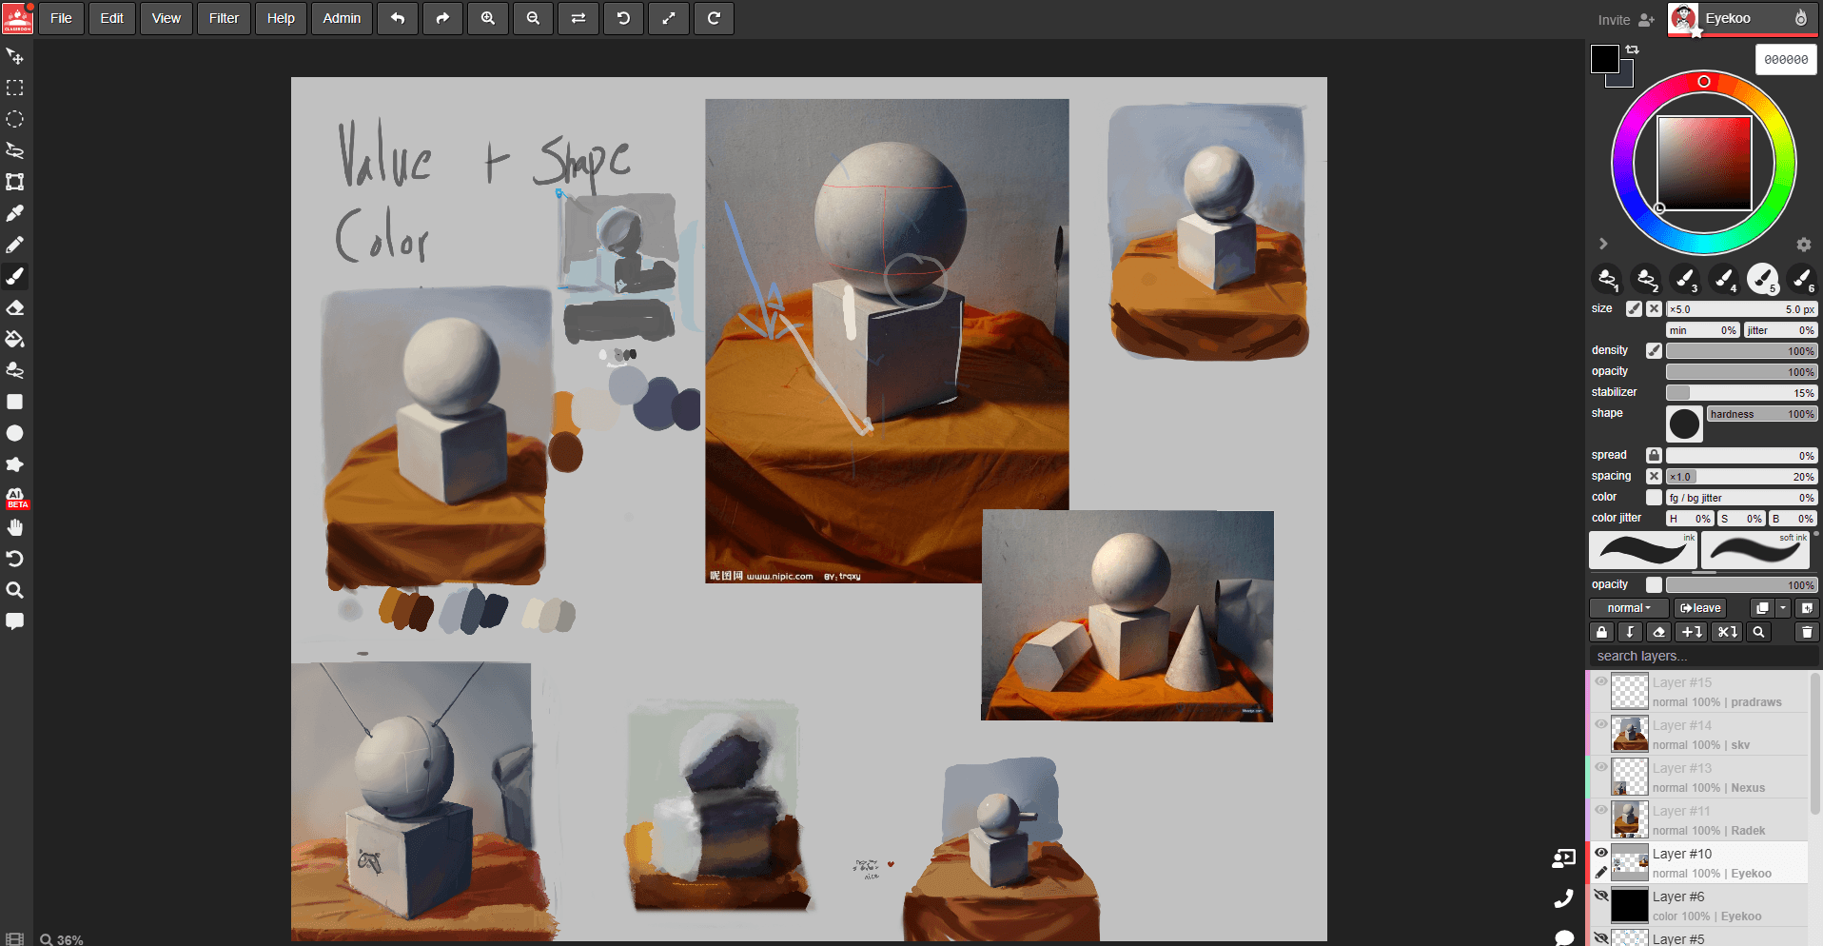Click the search layers input field
The width and height of the screenshot is (1823, 946).
[x=1701, y=656]
